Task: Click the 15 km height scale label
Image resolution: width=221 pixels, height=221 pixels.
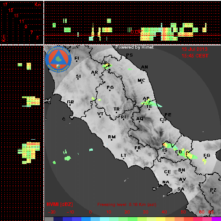Action: pyautogui.click(x=11, y=10)
